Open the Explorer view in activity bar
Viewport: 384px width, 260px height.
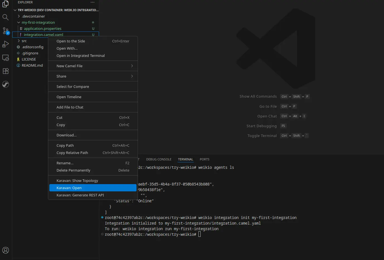coord(6,4)
